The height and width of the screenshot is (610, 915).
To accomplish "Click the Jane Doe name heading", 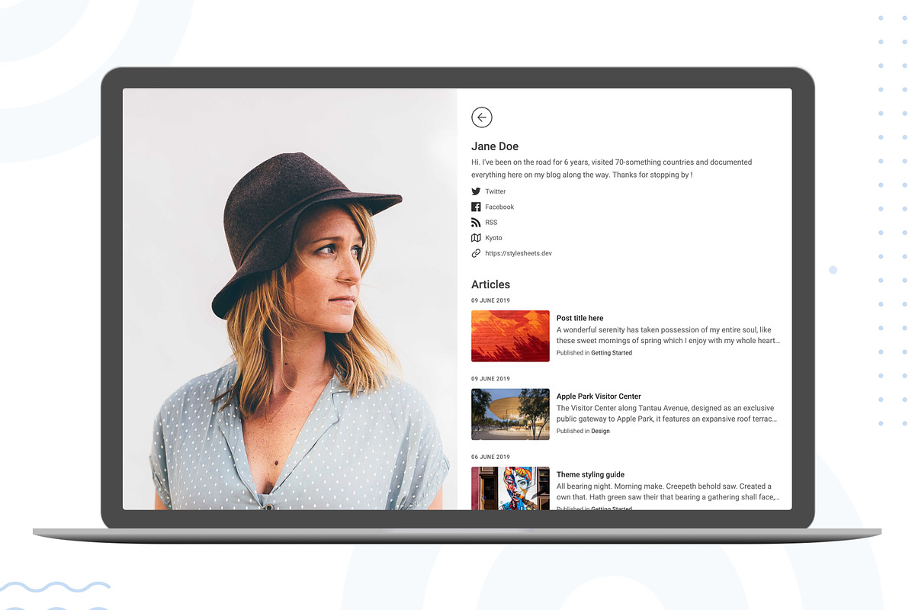I will 495,146.
